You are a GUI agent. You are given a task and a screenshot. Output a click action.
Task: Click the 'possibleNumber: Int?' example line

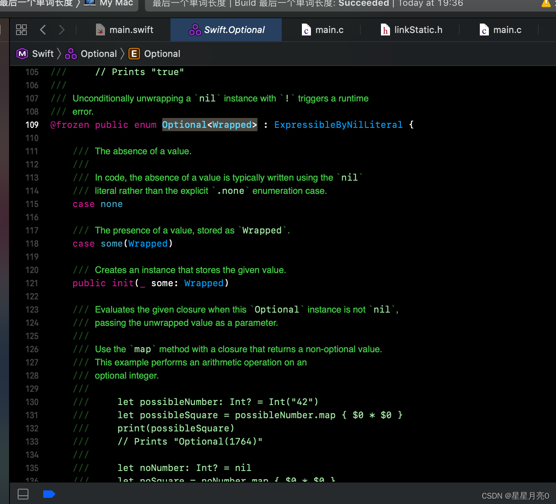coord(218,402)
